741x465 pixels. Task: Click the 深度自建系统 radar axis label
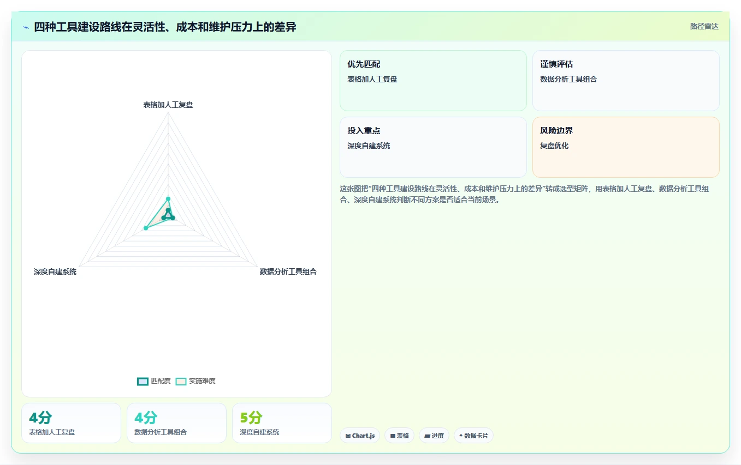(55, 271)
